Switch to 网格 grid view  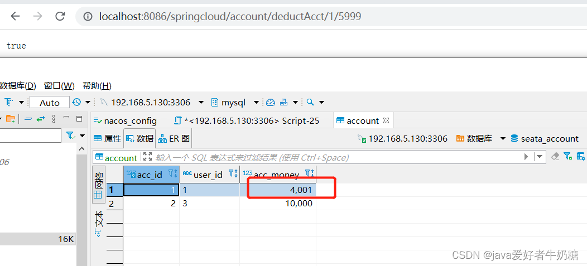98,185
